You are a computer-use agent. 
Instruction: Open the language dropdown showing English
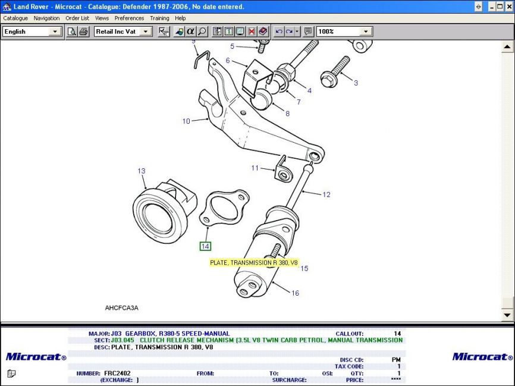(32, 32)
